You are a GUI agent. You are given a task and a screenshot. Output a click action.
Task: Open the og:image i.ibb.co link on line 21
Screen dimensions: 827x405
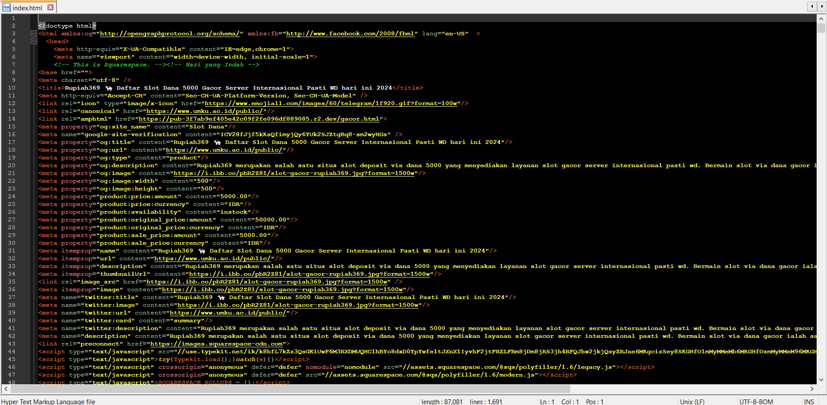point(294,173)
